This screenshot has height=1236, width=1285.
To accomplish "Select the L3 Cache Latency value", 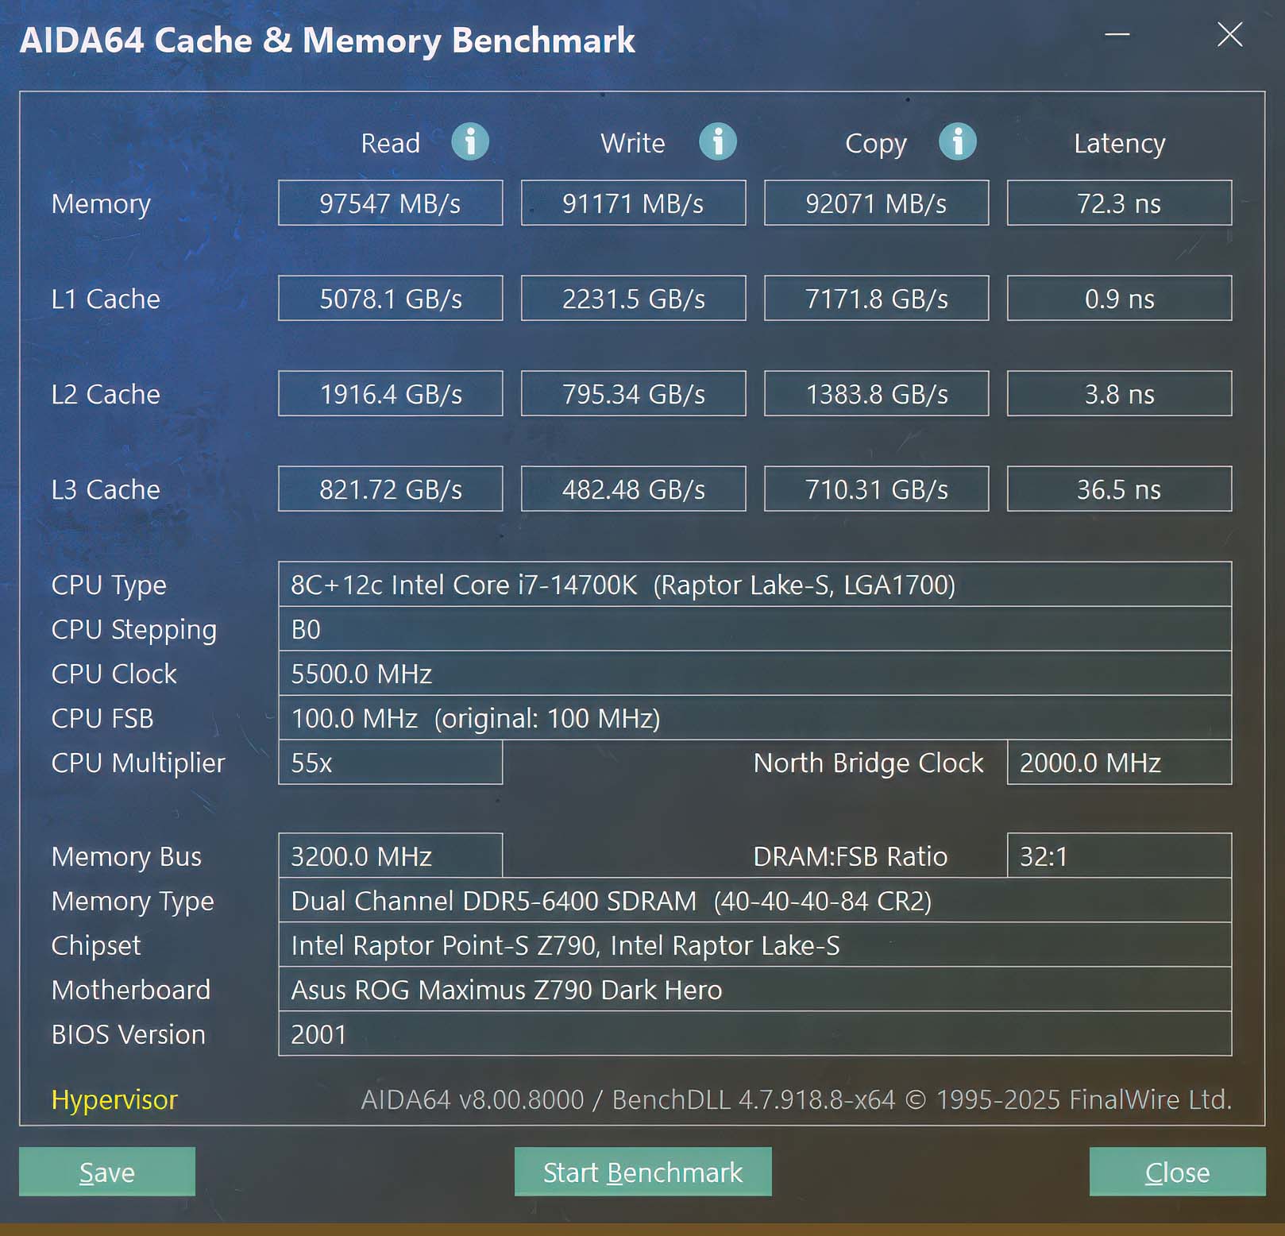I will coord(1118,489).
